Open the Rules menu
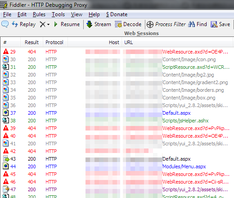This screenshot has width=234, height=198. [39, 14]
